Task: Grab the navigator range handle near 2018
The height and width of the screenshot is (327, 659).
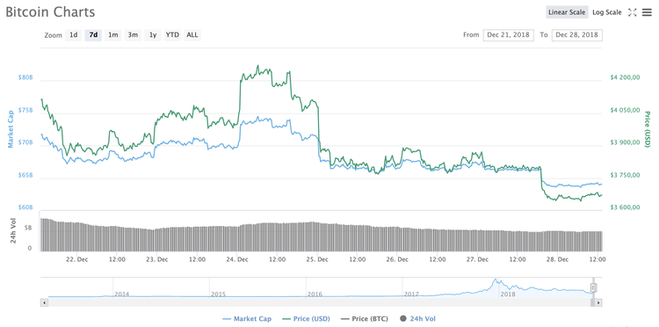Action: (593, 287)
